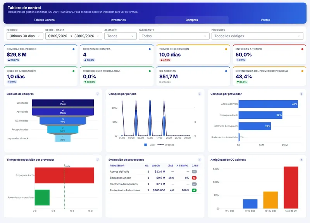
Task: Click the $12,9 M value for Aceros del Valle
Action: tap(160, 172)
